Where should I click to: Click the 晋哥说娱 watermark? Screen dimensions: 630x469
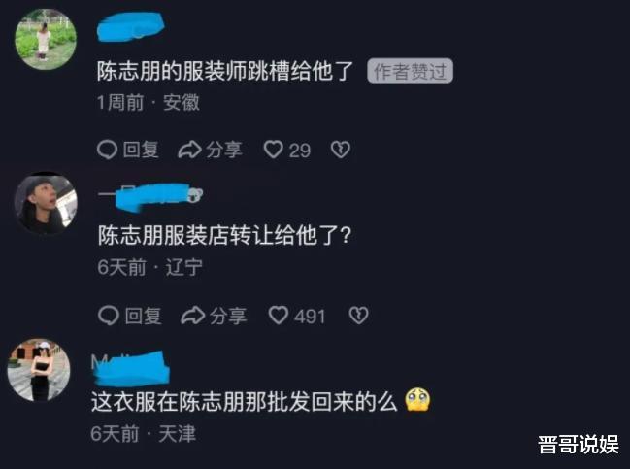579,445
